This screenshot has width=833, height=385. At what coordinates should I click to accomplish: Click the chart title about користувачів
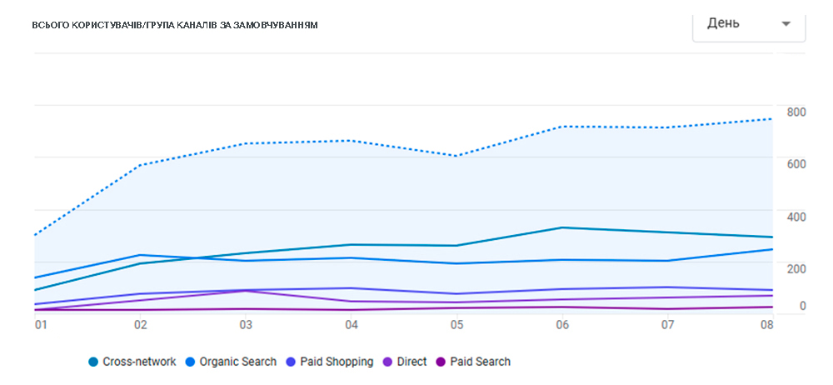(x=175, y=25)
